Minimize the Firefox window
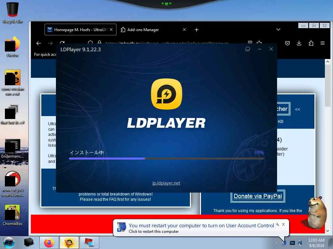Image resolution: width=333 pixels, height=249 pixels. tap(303, 25)
